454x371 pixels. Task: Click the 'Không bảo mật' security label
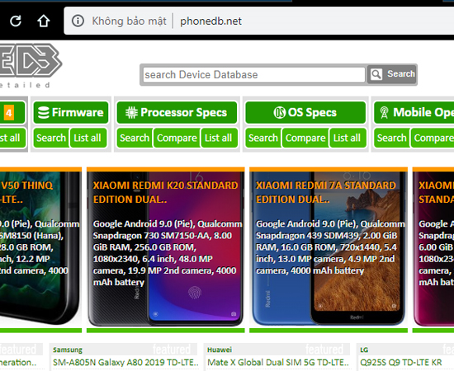coord(129,21)
